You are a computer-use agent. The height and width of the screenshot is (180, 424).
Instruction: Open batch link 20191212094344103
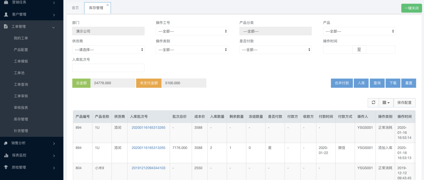148,168
